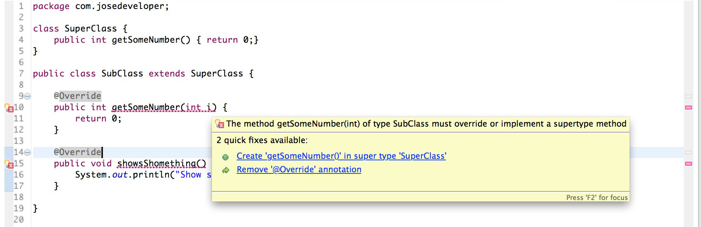Screen dimensions: 701x227
Task: Collapse the fold marker on line 9
Action: click(x=27, y=96)
